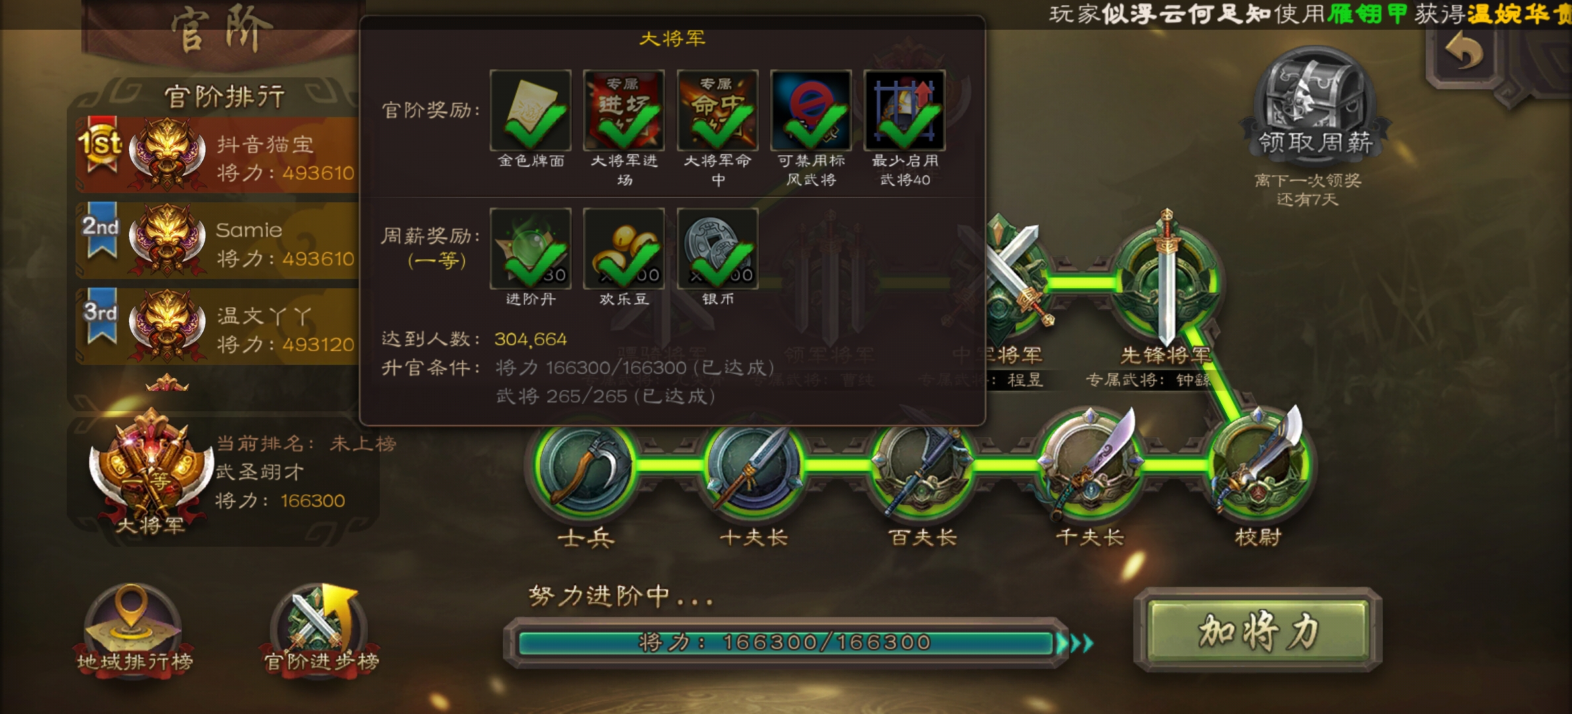Tap the checked 银币 weekly reward

718,249
